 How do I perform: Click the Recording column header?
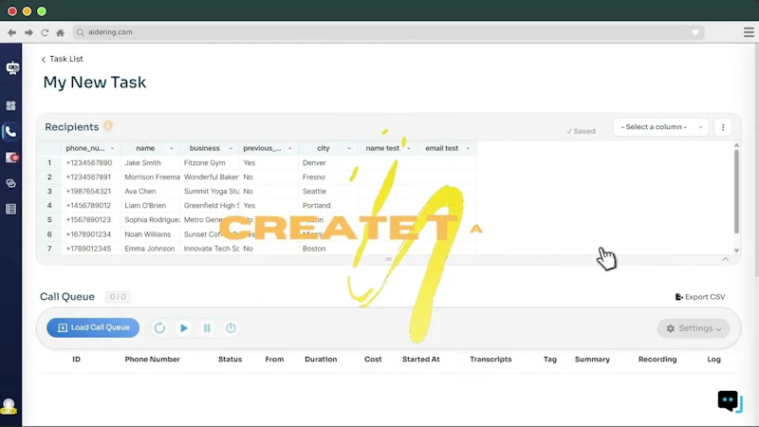(657, 360)
